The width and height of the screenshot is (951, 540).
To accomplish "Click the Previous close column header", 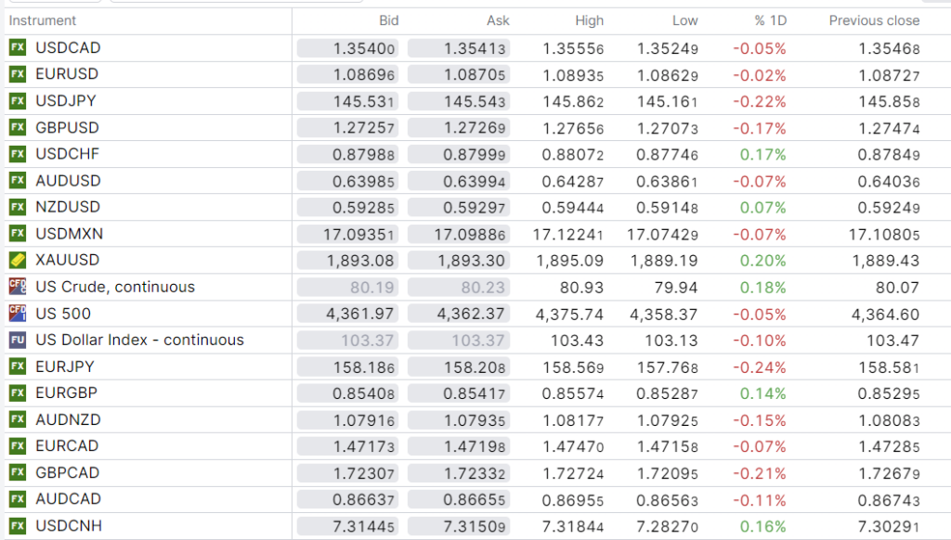I will (874, 20).
